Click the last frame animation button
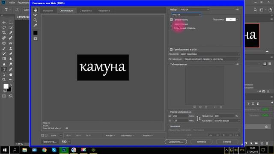Viewport: 274px width, 154px height. coord(237,135)
